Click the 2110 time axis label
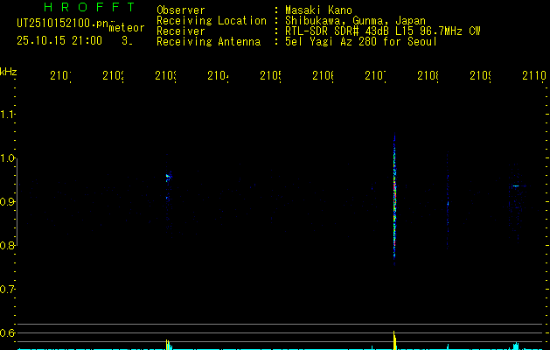Screen dimensions: 550x350 tap(534, 75)
